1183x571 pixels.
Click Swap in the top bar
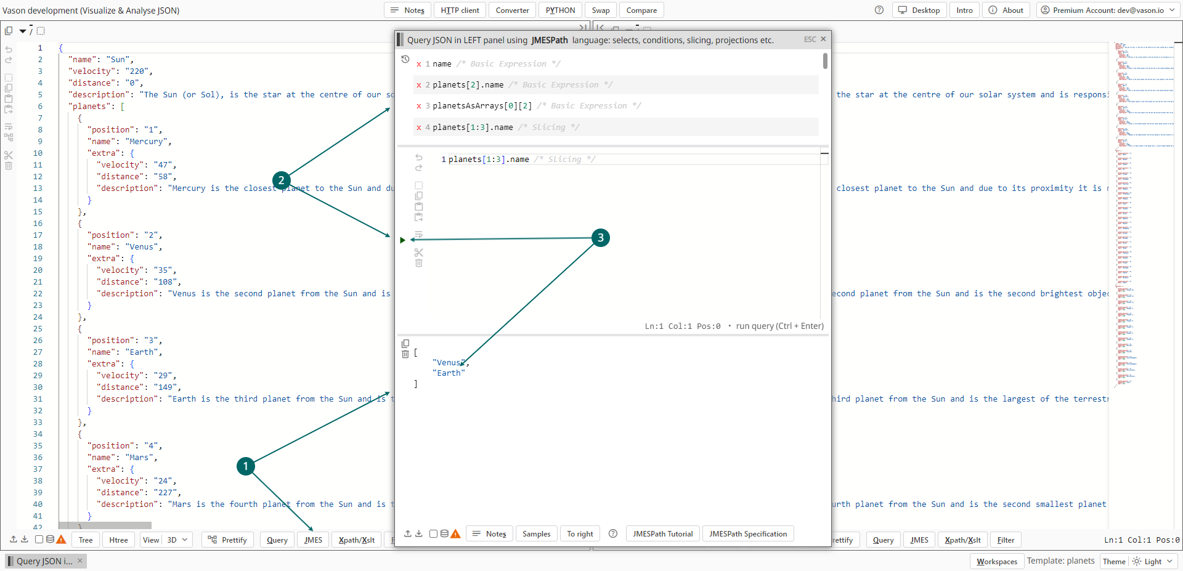pyautogui.click(x=601, y=10)
